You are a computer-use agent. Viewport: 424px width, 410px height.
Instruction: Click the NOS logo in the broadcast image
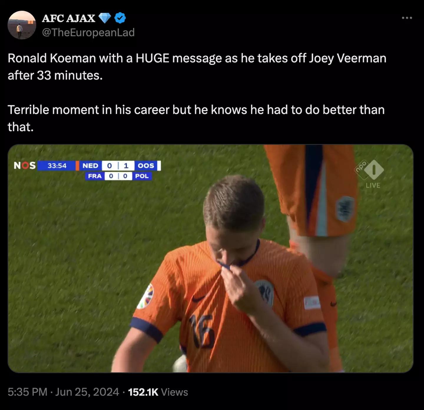25,166
